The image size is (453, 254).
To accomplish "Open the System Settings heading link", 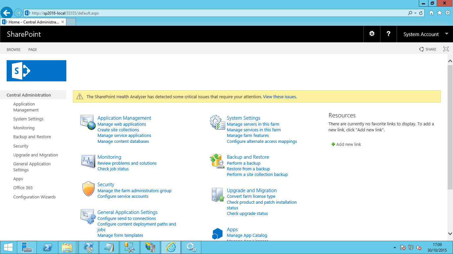I will 243,118.
